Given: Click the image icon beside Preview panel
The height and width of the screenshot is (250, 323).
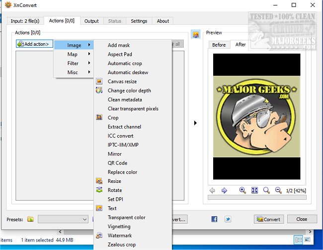Looking at the screenshot, I should [195, 34].
